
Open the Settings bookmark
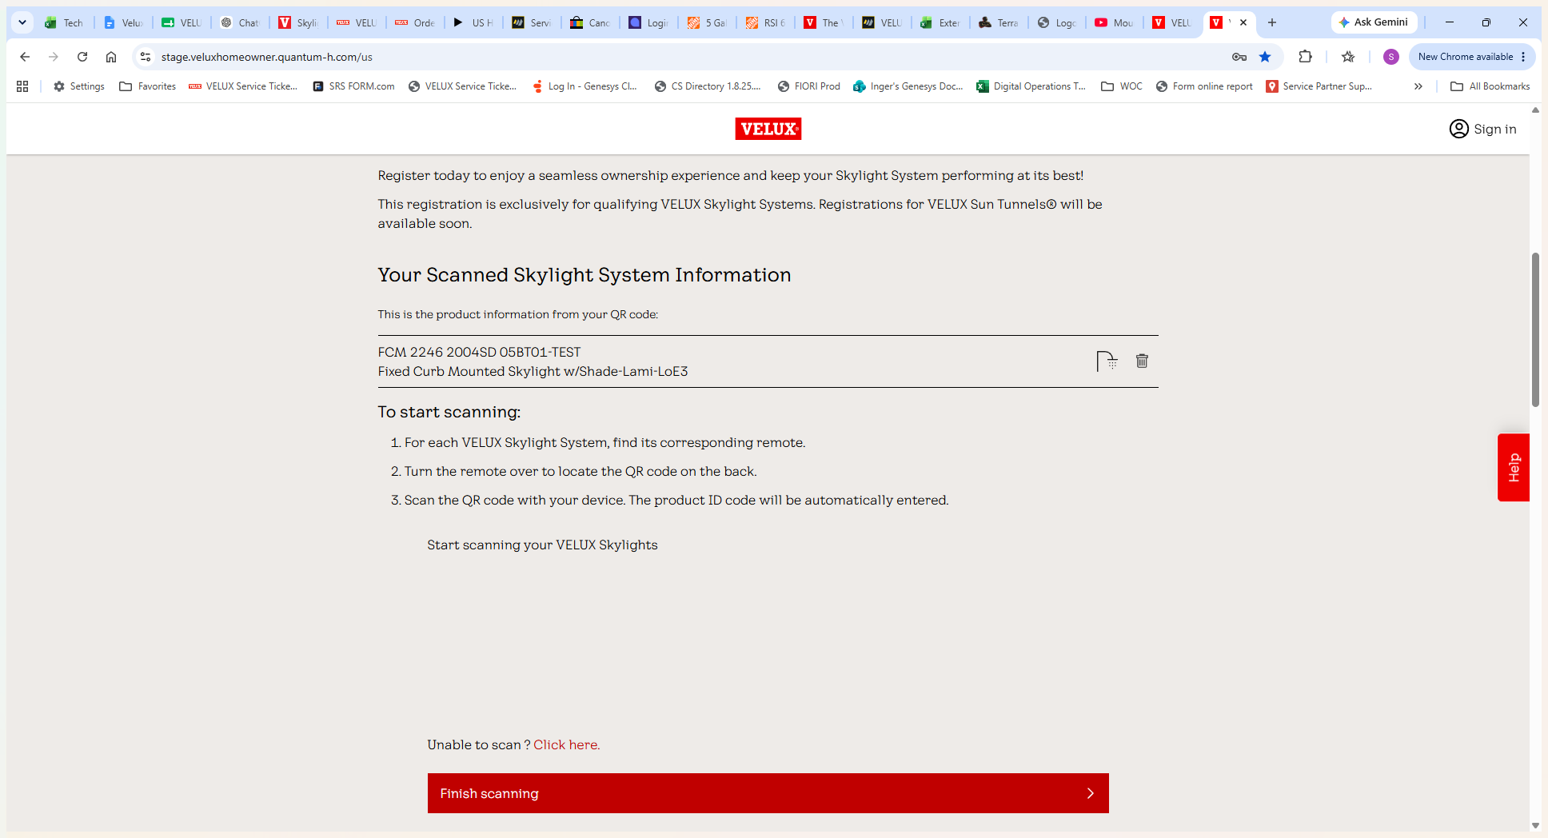point(79,86)
